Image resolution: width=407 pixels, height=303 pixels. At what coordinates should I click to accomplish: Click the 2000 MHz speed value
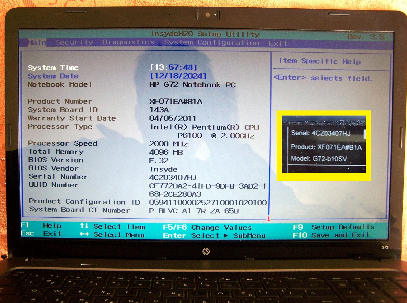pos(168,144)
